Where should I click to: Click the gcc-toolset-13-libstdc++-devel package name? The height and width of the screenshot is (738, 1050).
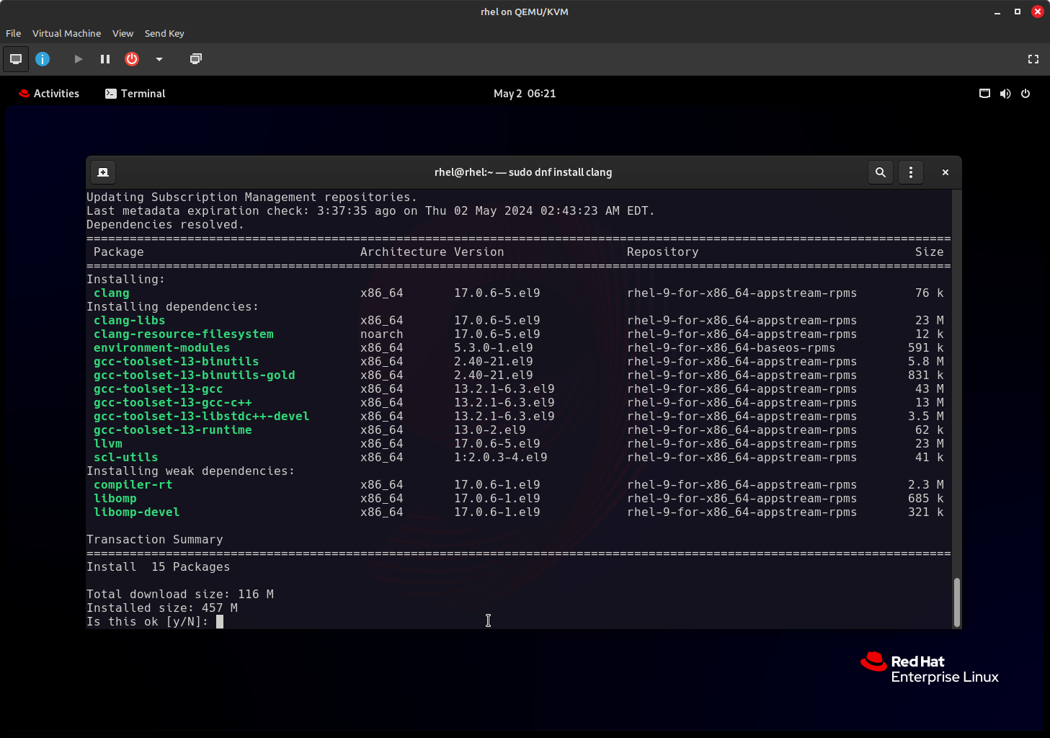point(202,417)
